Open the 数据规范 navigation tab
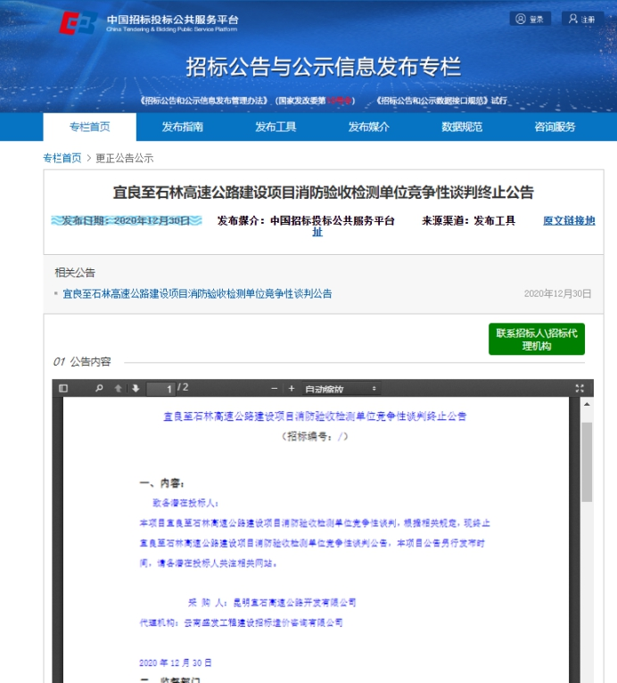 [462, 127]
